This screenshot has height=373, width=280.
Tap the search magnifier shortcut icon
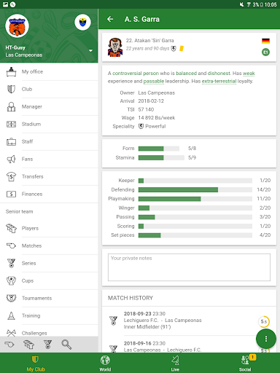(66, 345)
